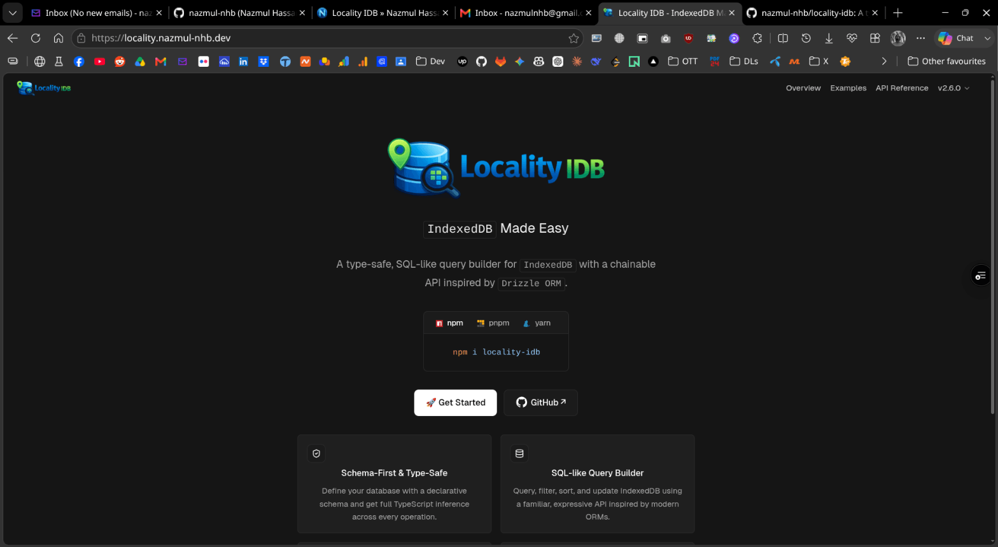Open the GitLab fox bookmark icon
The height and width of the screenshot is (547, 998).
click(500, 62)
